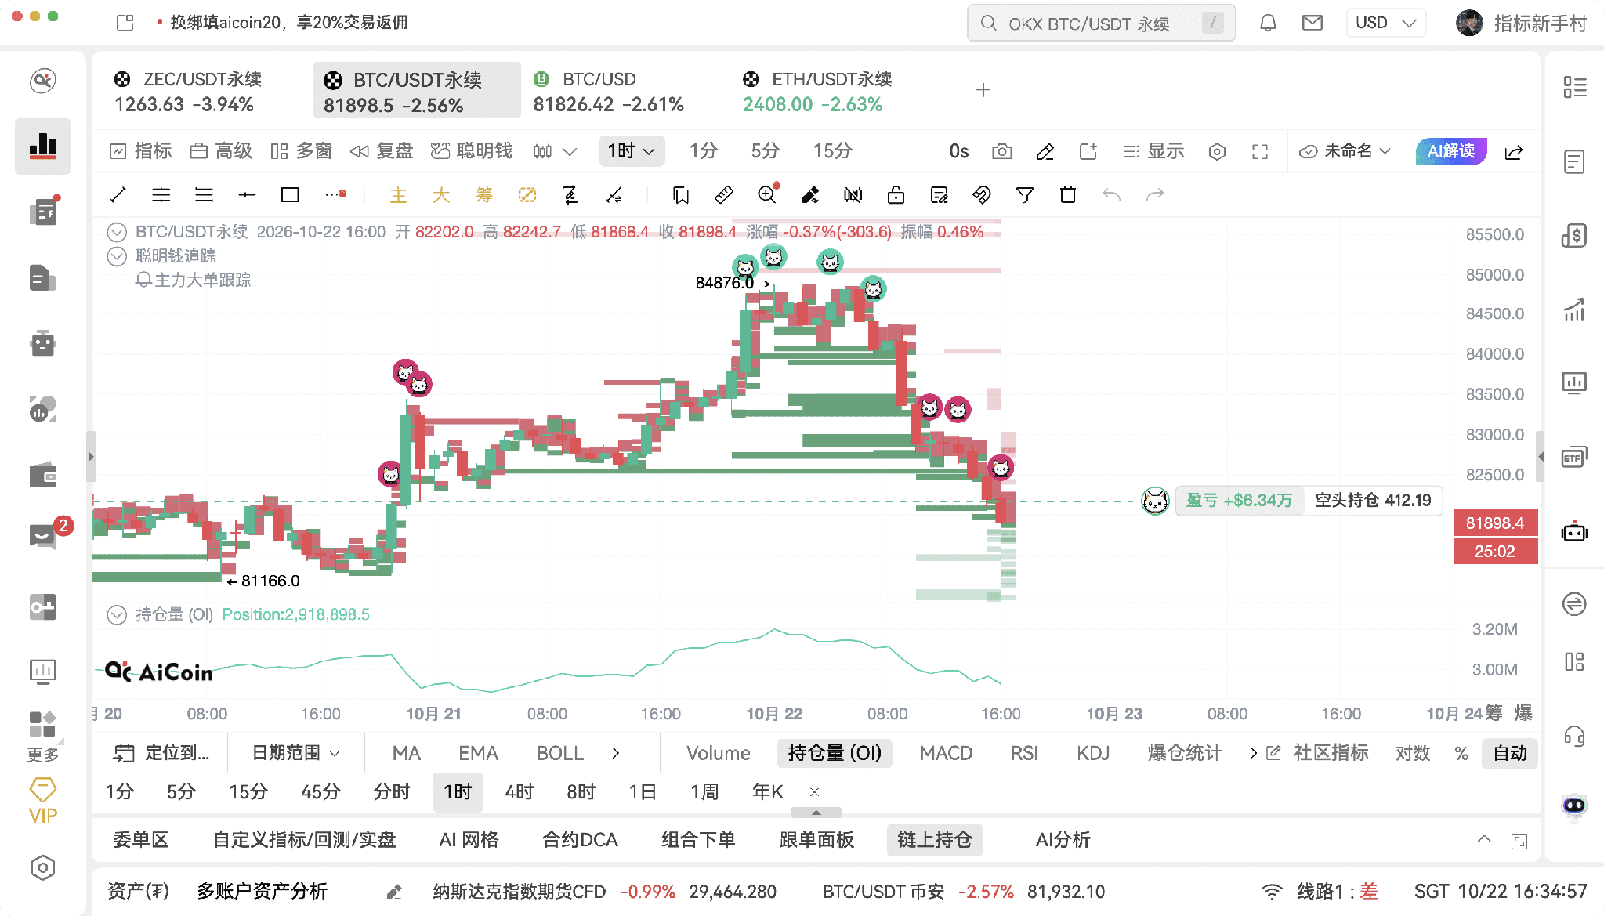Open the USD currency dropdown
1604x916 pixels.
click(1385, 23)
